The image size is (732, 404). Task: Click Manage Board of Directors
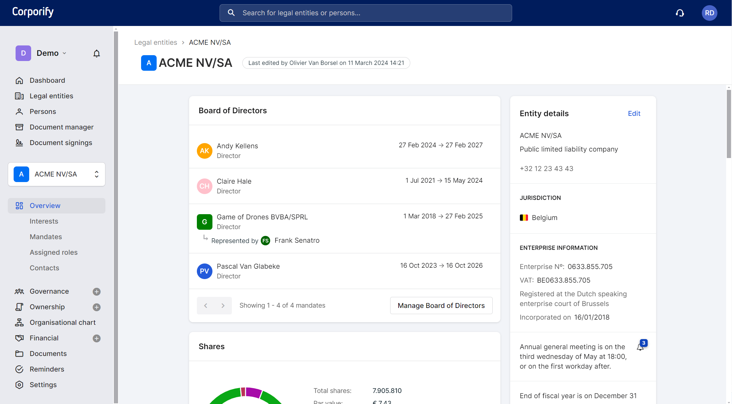coord(441,305)
